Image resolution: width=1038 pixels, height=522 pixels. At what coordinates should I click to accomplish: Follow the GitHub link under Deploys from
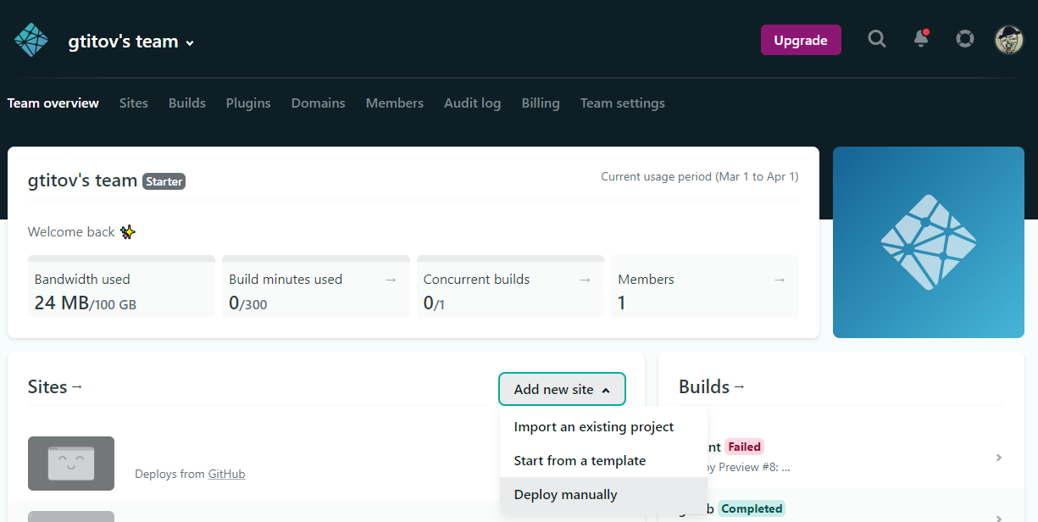tap(227, 475)
